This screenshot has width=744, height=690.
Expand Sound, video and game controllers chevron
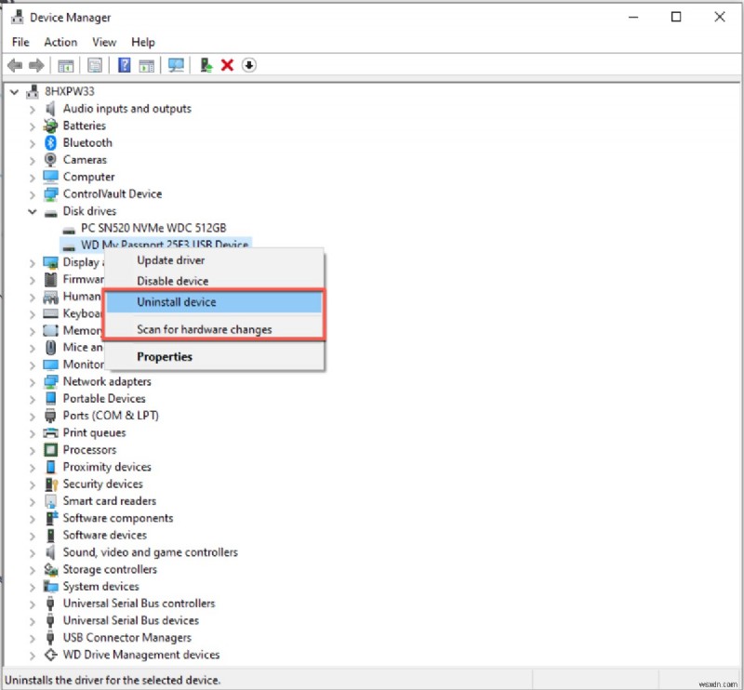click(32, 552)
